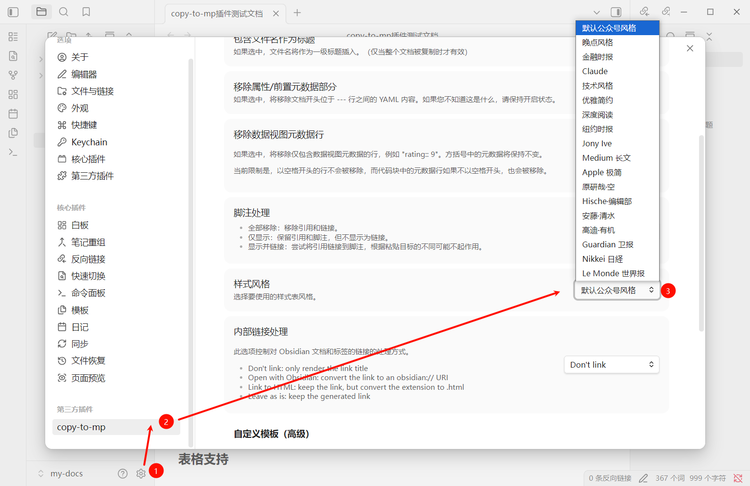
Task: Open the 核心插件 section
Action: pyautogui.click(x=88, y=158)
